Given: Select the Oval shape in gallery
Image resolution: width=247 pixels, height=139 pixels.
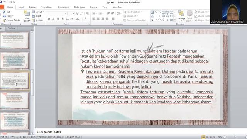Looking at the screenshot, I should tap(167, 12).
